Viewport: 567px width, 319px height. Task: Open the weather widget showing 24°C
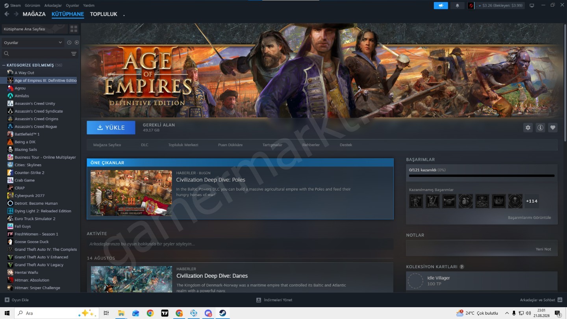pos(477,313)
